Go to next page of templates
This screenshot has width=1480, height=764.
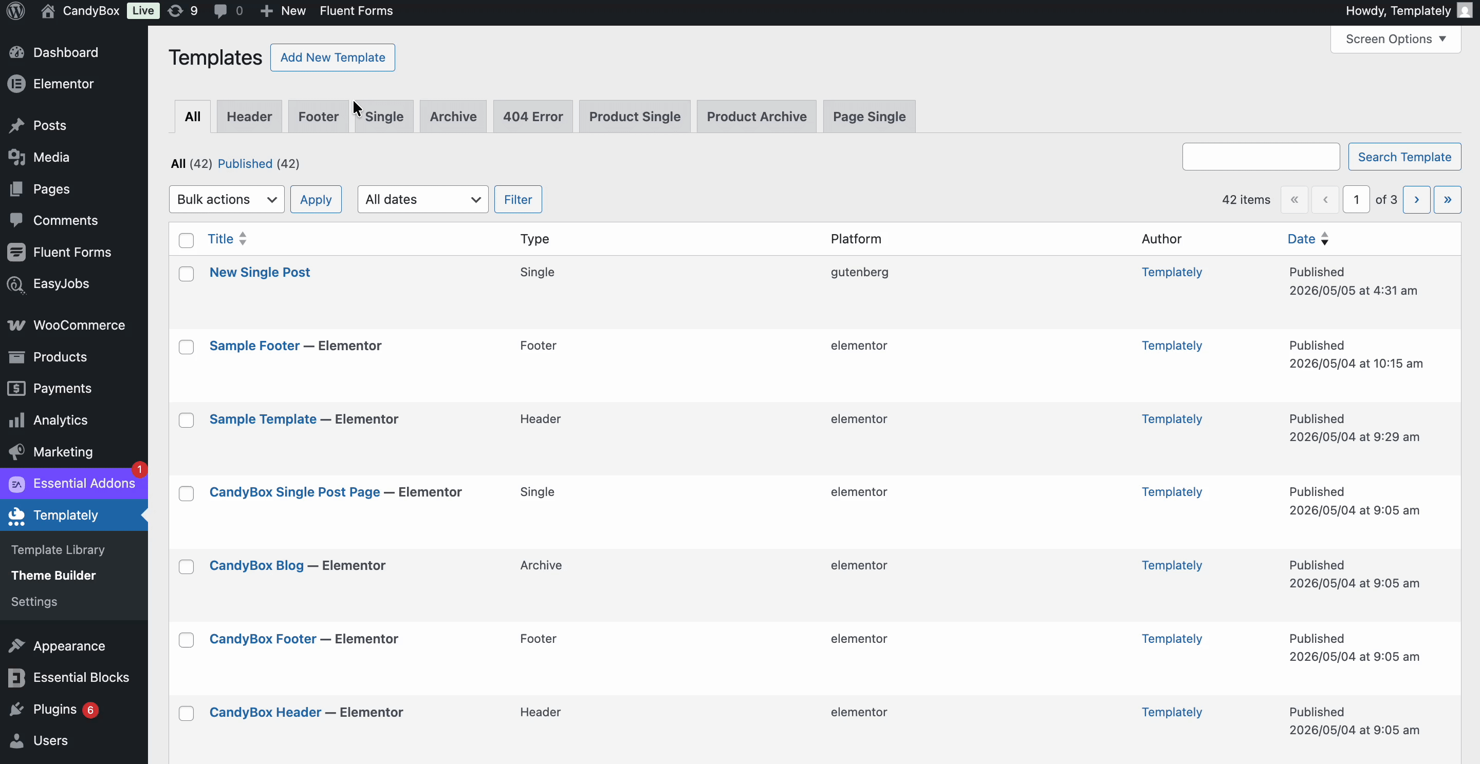click(1416, 199)
